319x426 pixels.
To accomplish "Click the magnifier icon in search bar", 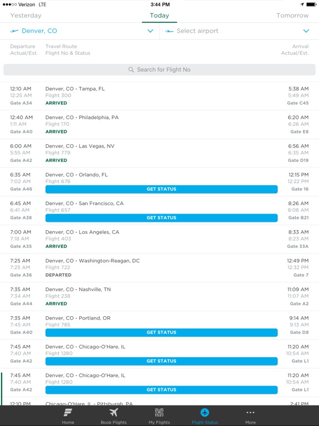I will (131, 69).
